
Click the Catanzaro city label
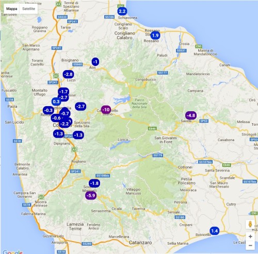tap(140, 243)
